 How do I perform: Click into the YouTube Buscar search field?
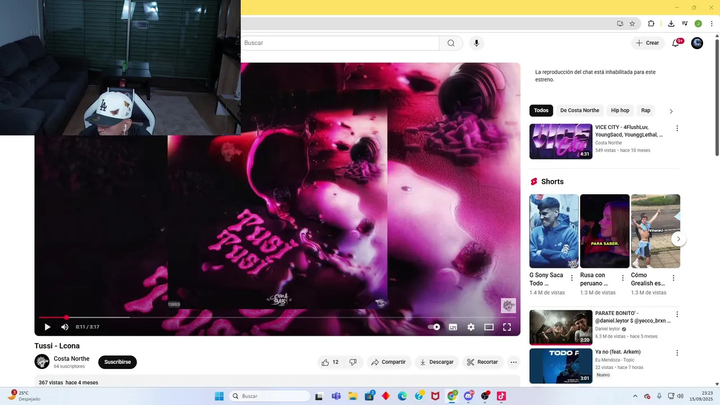click(x=340, y=43)
